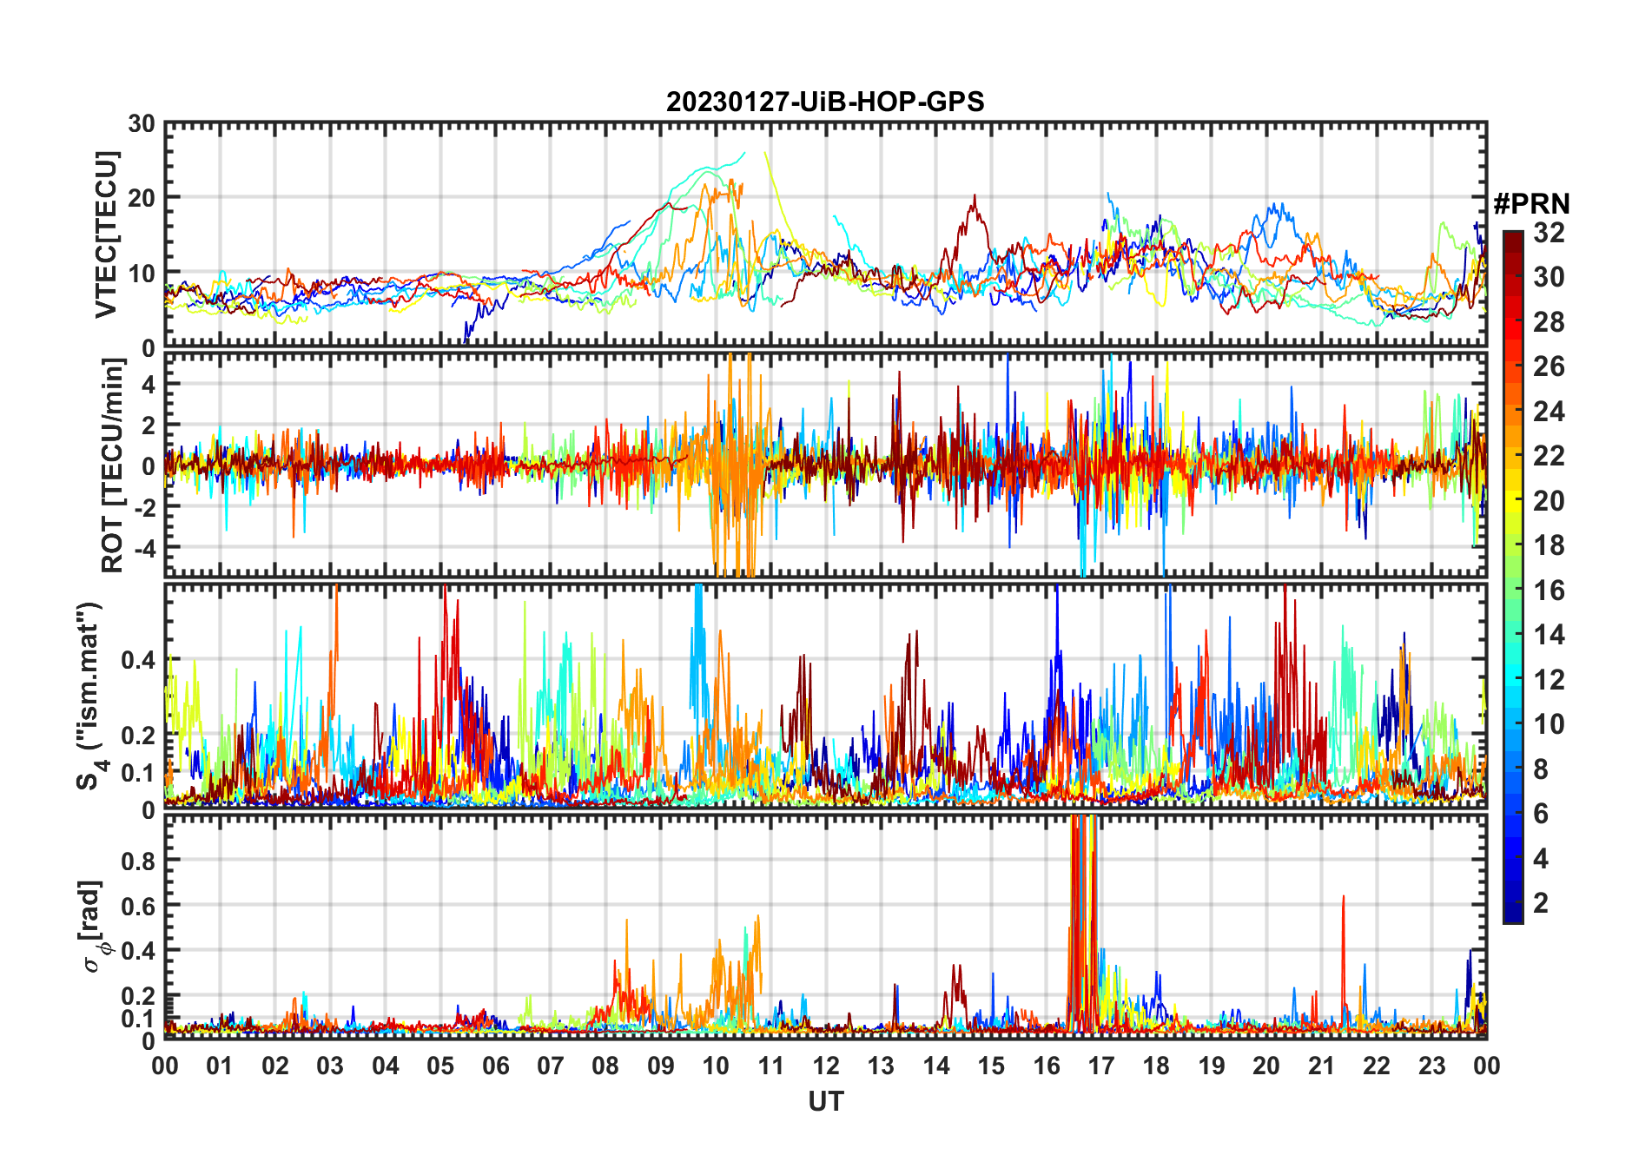
Task: Click the S4 scintillation plot panel
Action: click(x=826, y=695)
